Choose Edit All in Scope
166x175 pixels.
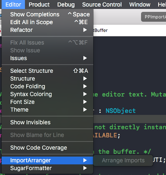click(47, 22)
